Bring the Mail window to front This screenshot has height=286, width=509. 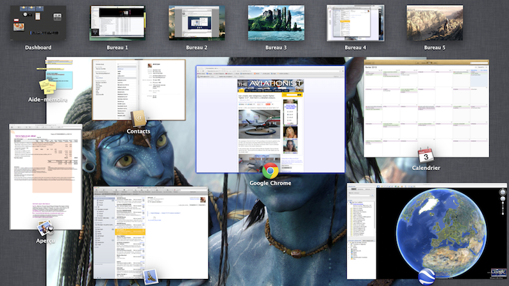pyautogui.click(x=151, y=232)
